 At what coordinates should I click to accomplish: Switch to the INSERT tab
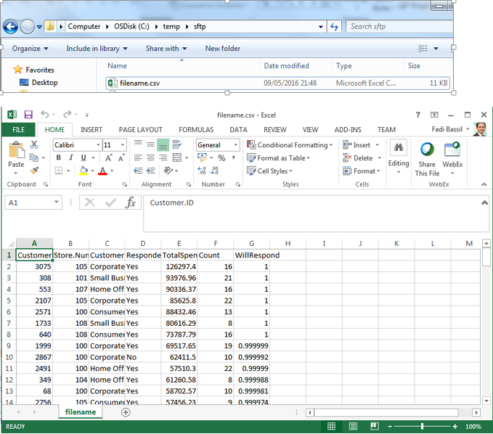(91, 129)
